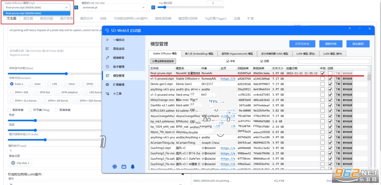Click the 计算全部新版短哈希 button

[x=163, y=61]
